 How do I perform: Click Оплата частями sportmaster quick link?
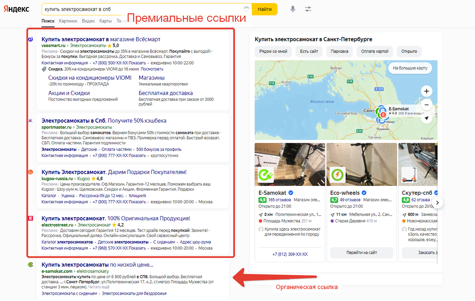(116, 150)
